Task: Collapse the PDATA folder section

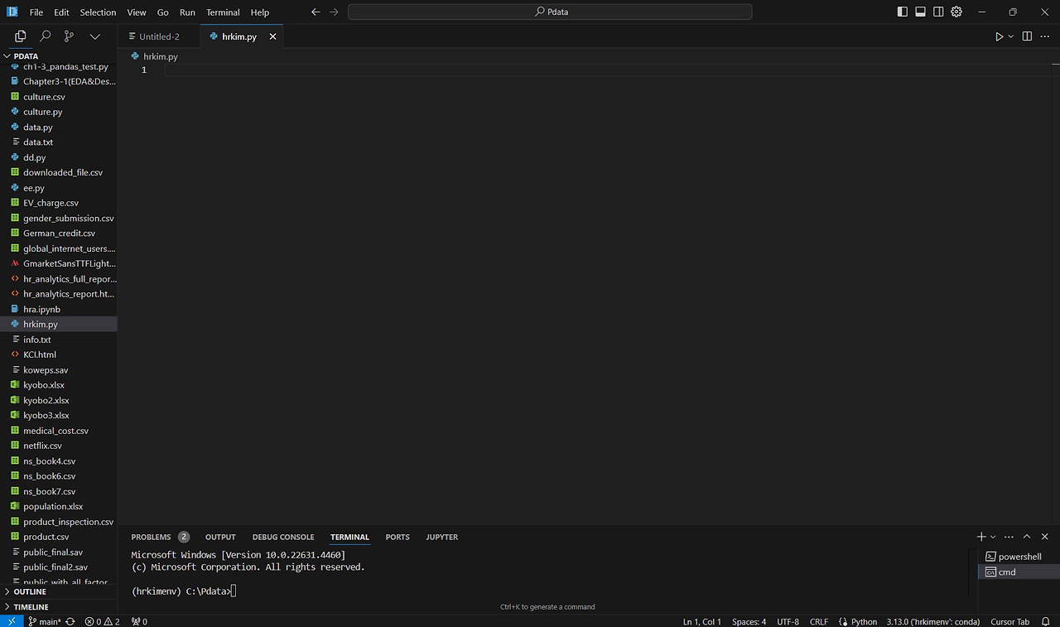Action: click(x=58, y=56)
